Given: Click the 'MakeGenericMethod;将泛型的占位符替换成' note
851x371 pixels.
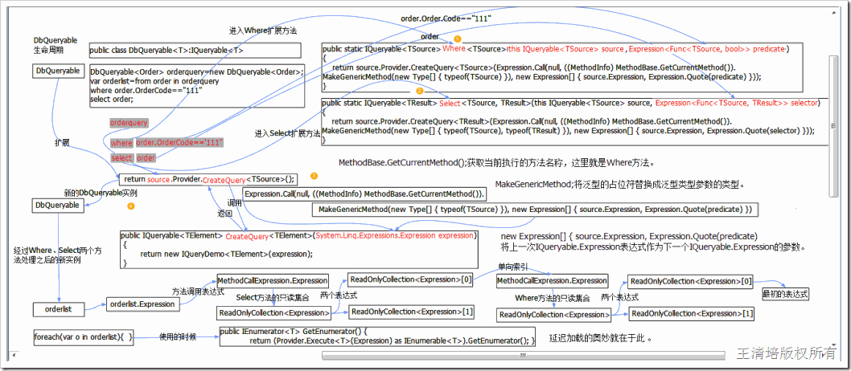Looking at the screenshot, I should point(620,184).
